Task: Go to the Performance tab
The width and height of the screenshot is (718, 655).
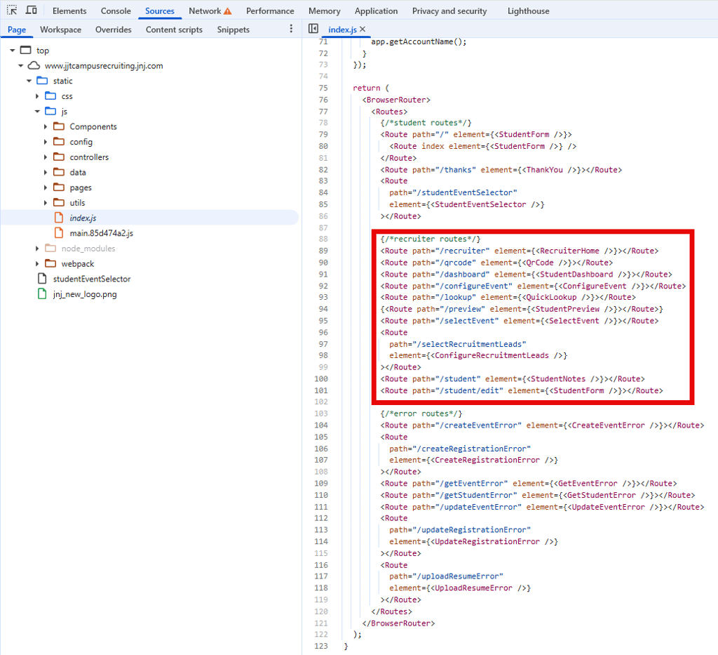Action: [x=270, y=11]
